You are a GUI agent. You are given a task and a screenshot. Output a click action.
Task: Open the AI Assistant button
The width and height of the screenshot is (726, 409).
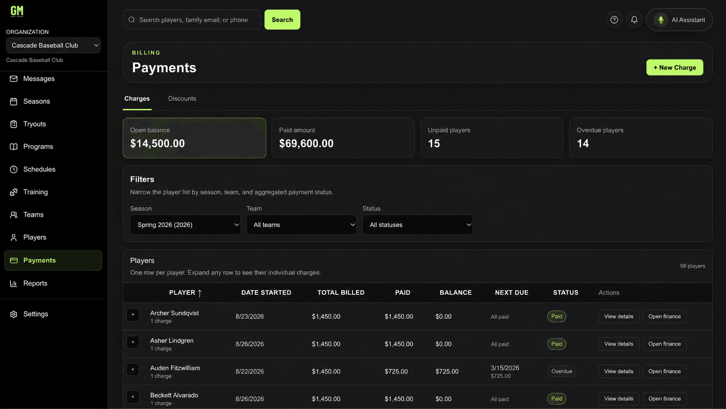pyautogui.click(x=679, y=20)
